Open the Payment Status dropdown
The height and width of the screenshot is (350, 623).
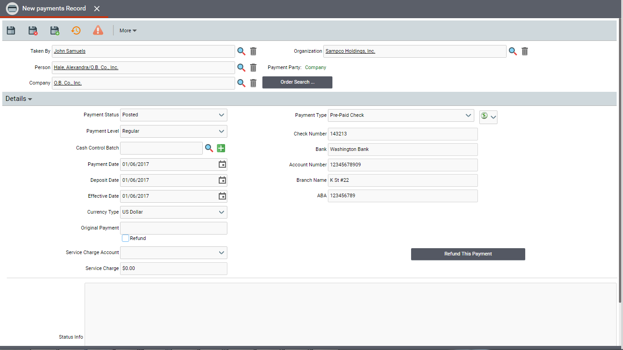tap(221, 115)
